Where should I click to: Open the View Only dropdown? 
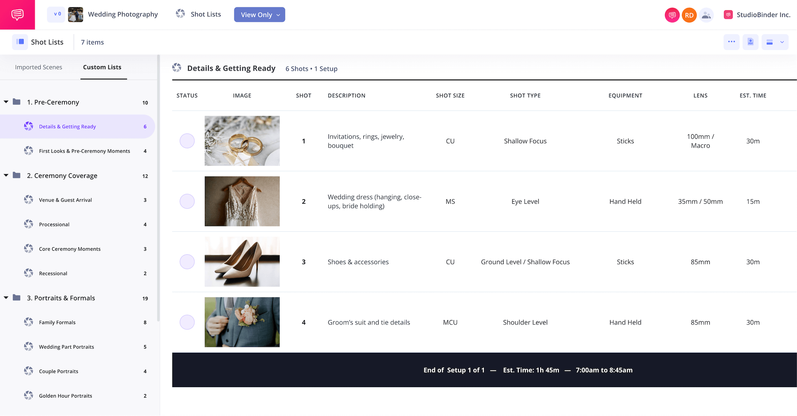[259, 15]
